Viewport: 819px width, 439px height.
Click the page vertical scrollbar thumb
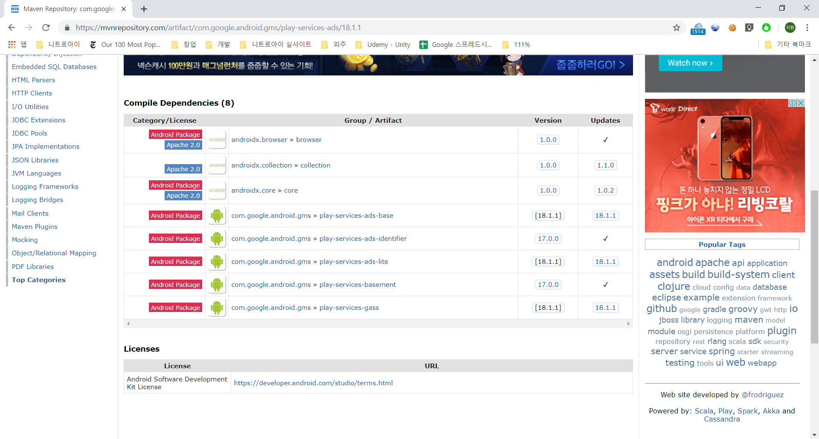pos(814,267)
